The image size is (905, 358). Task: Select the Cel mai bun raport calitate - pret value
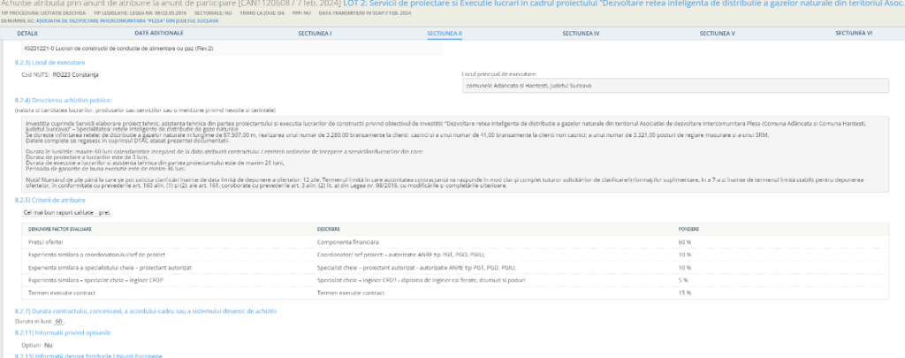click(66, 212)
